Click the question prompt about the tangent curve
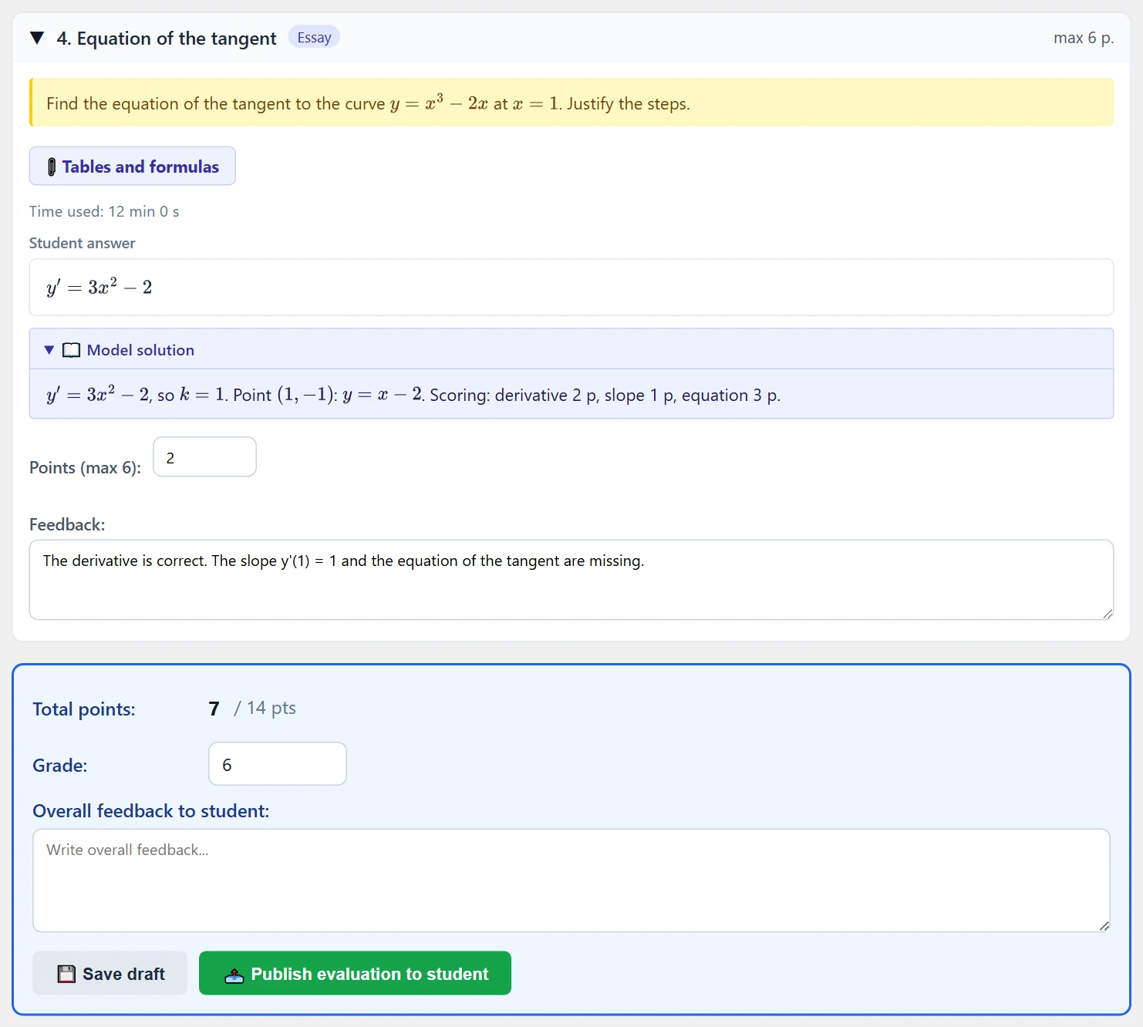Image resolution: width=1143 pixels, height=1027 pixels. point(571,103)
